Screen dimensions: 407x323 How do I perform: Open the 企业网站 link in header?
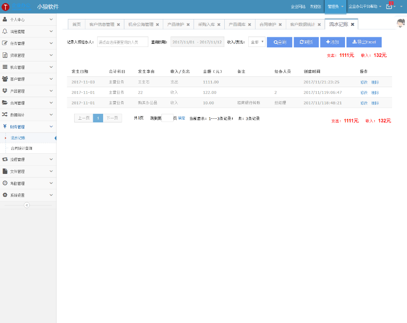[x=298, y=7]
